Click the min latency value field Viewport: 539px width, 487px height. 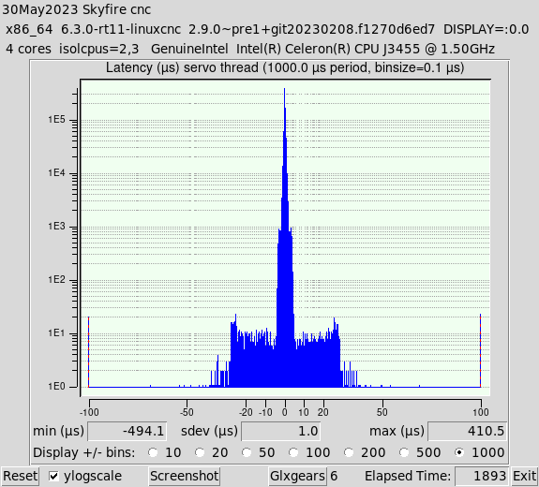coord(127,432)
